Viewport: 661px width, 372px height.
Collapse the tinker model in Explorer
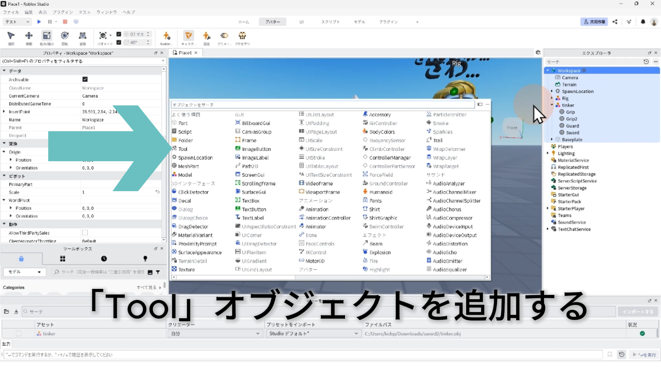pyautogui.click(x=552, y=105)
